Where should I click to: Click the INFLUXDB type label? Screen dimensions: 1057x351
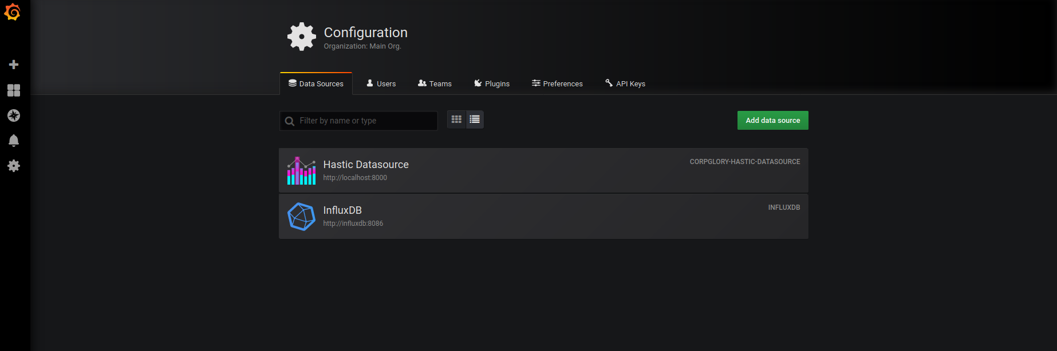coord(784,208)
